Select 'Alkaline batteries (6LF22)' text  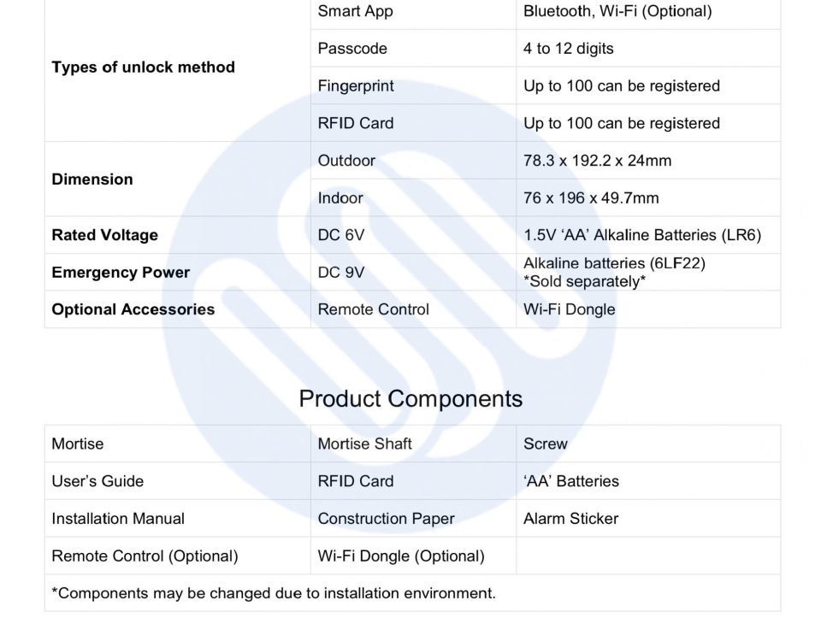[614, 262]
